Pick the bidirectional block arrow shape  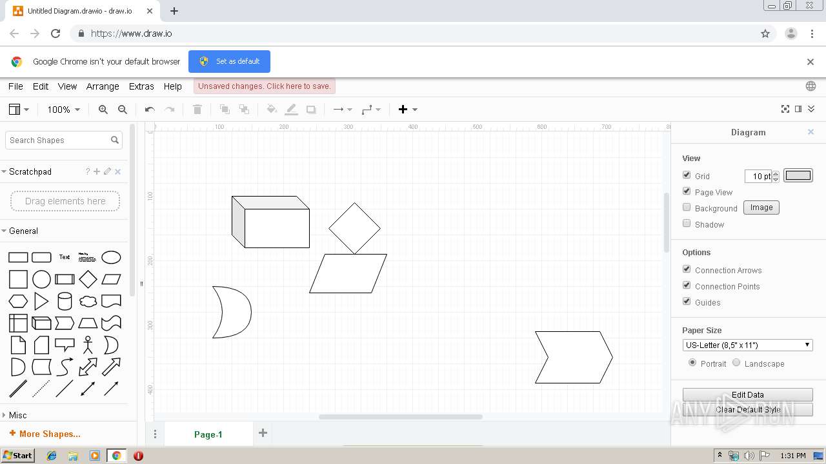(88, 367)
